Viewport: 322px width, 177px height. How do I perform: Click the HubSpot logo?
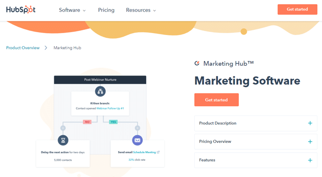pyautogui.click(x=21, y=10)
